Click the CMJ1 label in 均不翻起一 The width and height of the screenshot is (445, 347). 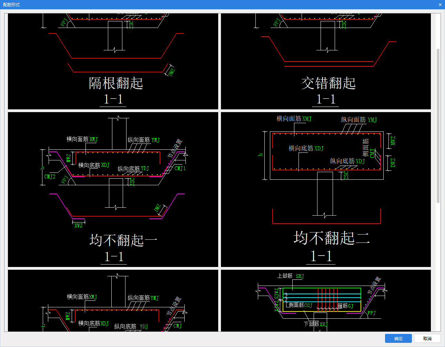click(180, 168)
